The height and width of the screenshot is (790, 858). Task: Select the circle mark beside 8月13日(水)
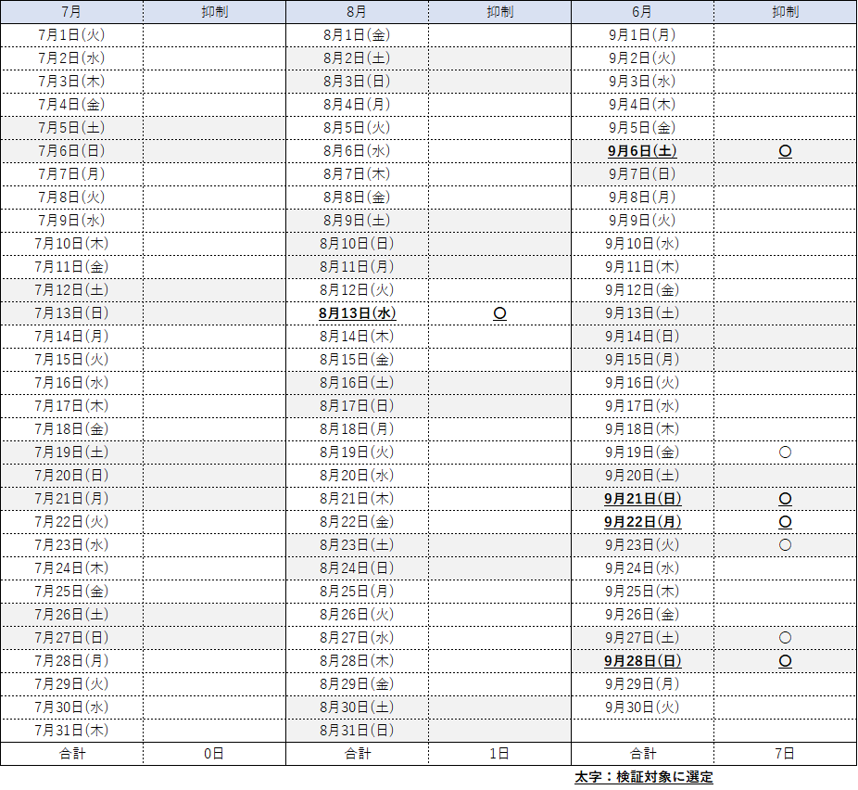[499, 313]
